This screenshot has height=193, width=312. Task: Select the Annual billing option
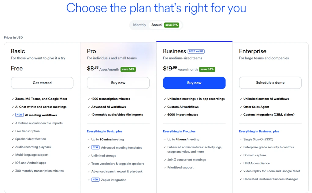(157, 25)
